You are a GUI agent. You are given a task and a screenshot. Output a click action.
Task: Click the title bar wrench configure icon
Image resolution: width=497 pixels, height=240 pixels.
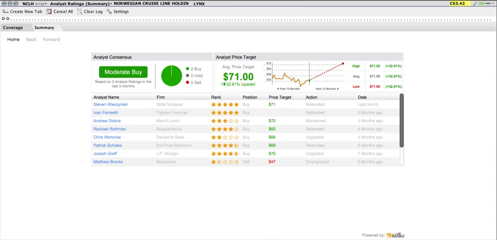pos(475,3)
